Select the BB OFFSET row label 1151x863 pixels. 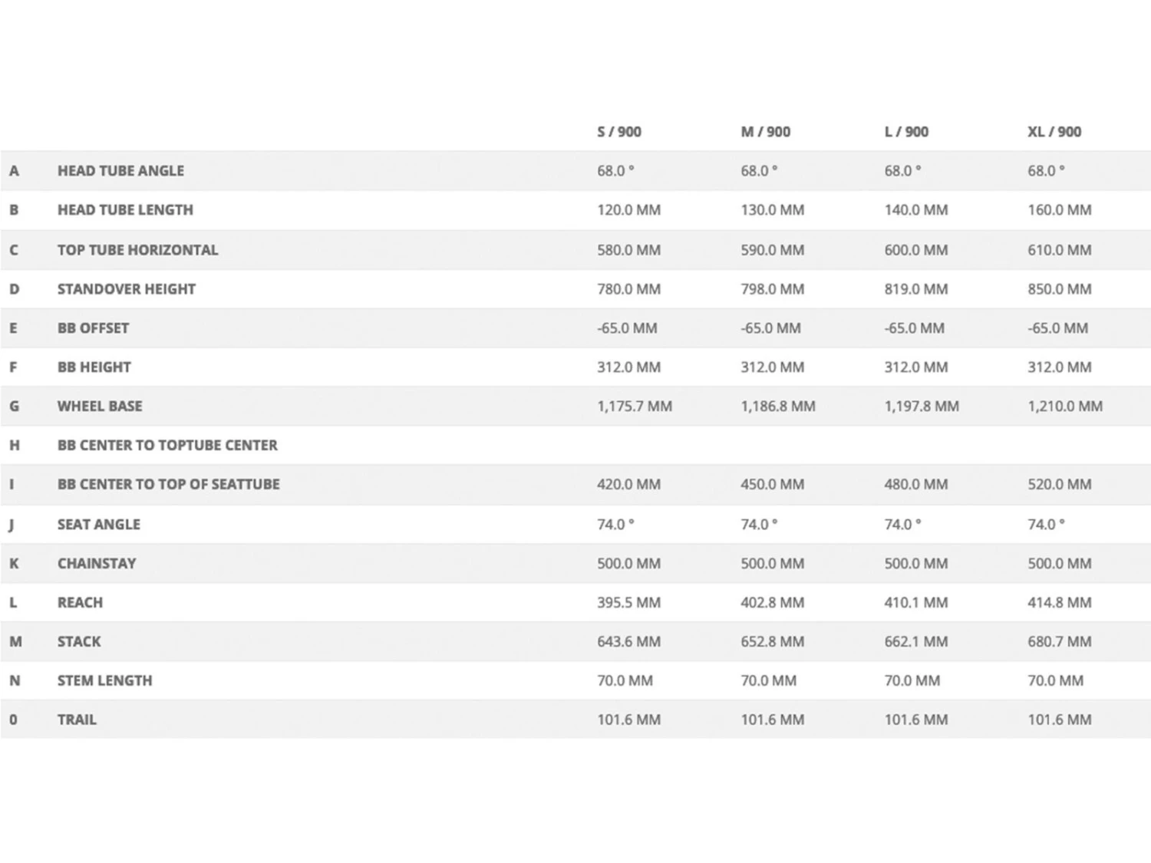click(x=93, y=328)
